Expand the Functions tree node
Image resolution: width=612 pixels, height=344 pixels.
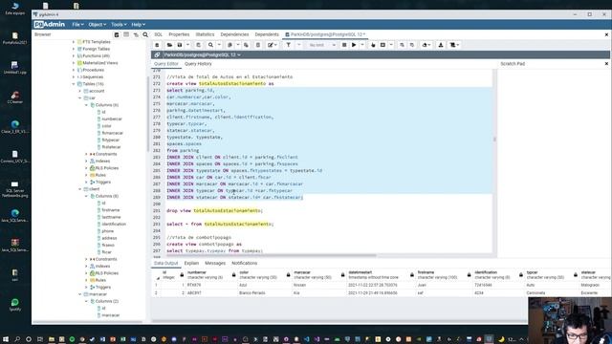point(74,55)
